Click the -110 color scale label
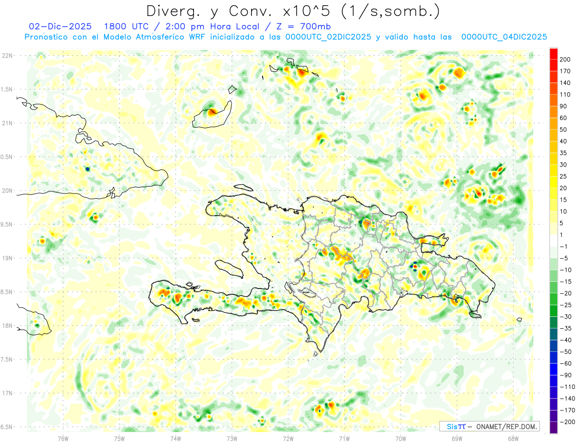The image size is (576, 445). pyautogui.click(x=568, y=387)
